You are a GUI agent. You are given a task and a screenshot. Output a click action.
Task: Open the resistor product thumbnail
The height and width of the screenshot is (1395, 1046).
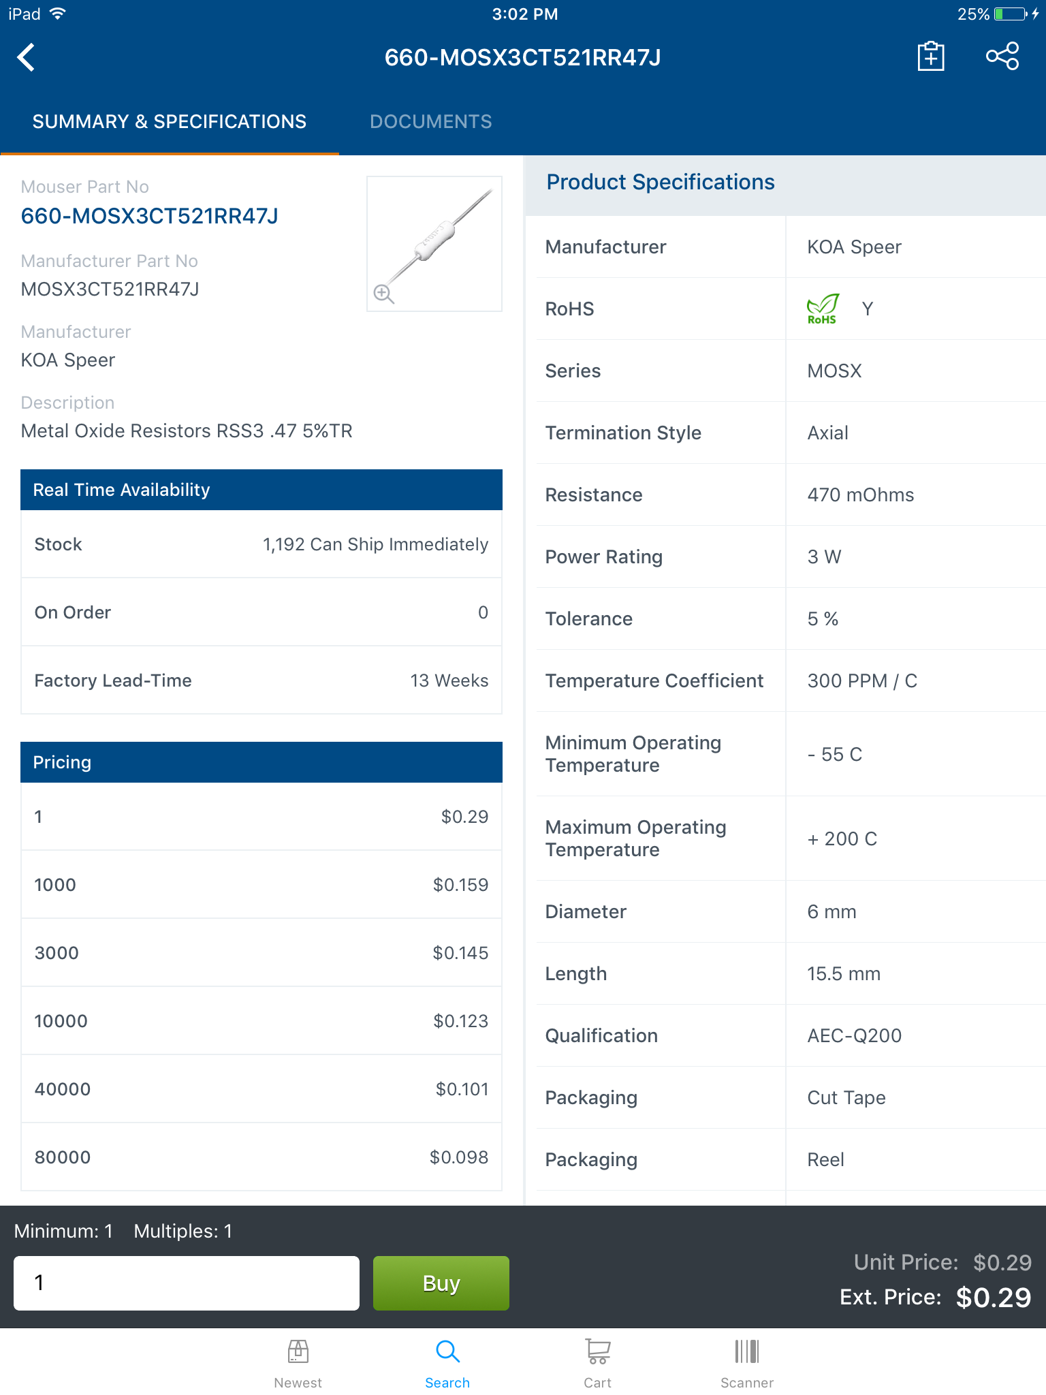tap(434, 244)
